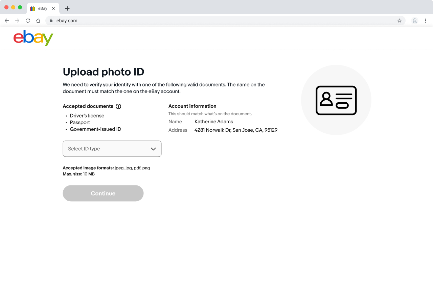This screenshot has width=433, height=281.
Task: Select the eBay browser tab
Action: pos(43,8)
